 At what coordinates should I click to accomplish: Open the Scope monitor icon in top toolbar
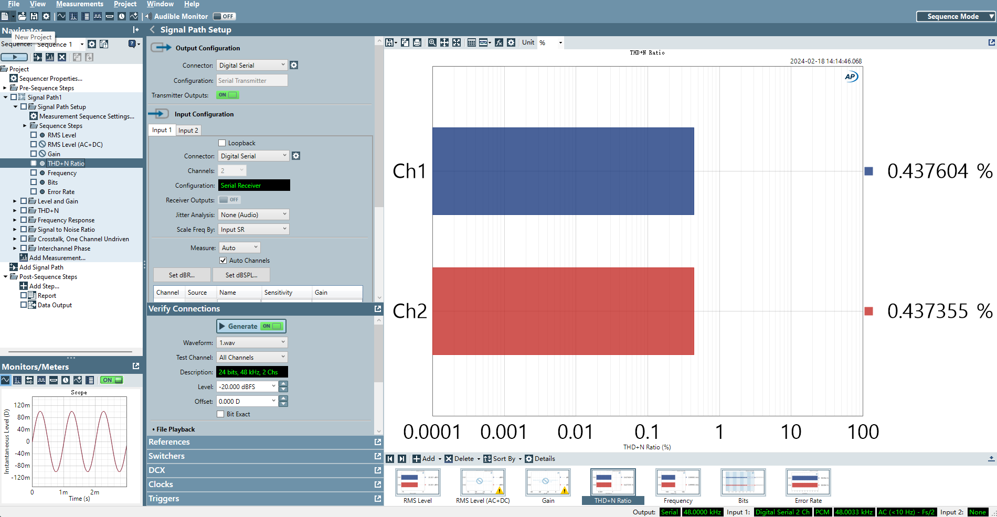pos(61,16)
